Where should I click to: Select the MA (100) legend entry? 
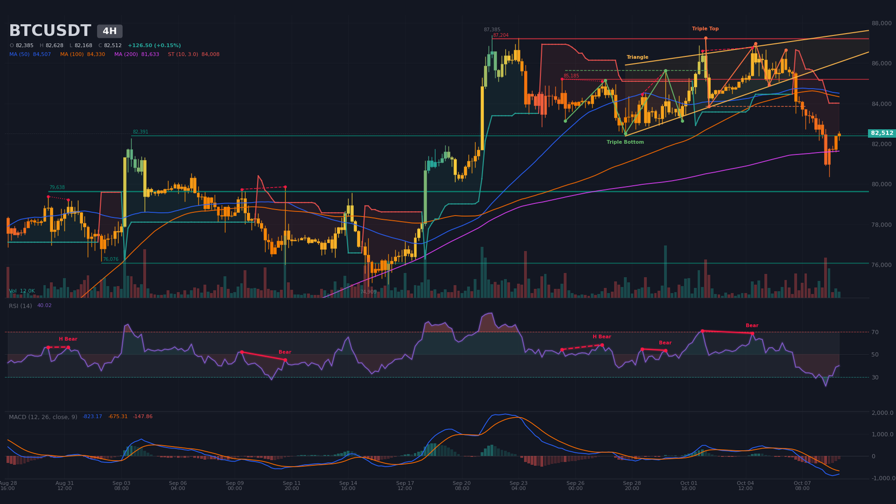coord(82,54)
